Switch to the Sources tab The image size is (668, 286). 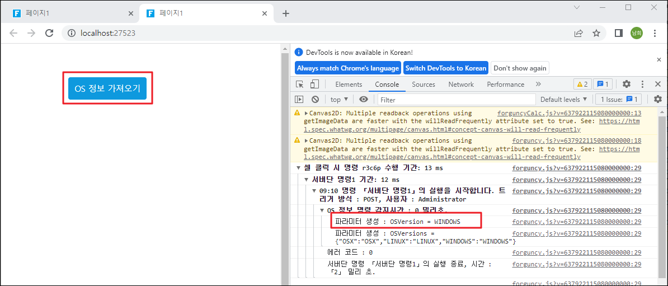point(423,85)
